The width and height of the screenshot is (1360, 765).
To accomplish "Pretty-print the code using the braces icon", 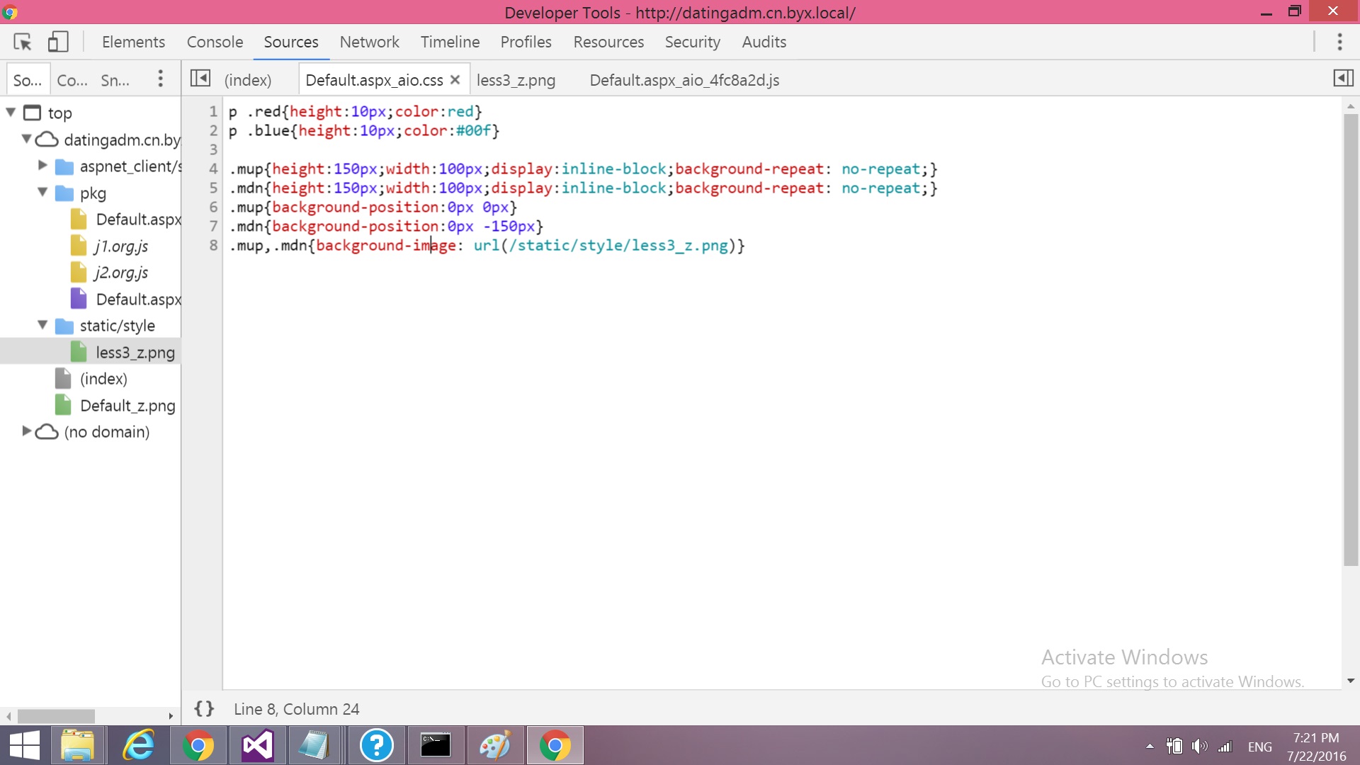I will tap(204, 709).
